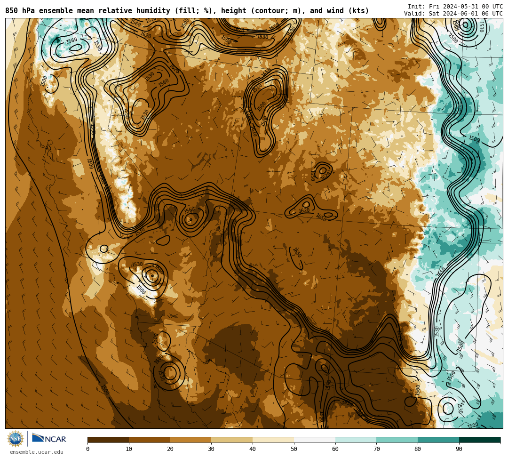Click the colorbar tick label '10'

pyautogui.click(x=129, y=449)
